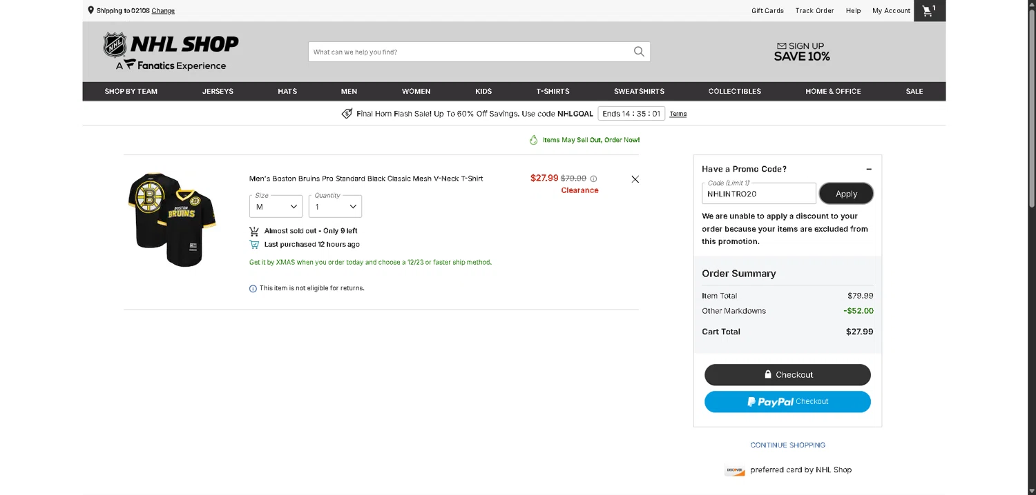View flash sale Terms
Screen dimensions: 1036x495
tap(678, 114)
